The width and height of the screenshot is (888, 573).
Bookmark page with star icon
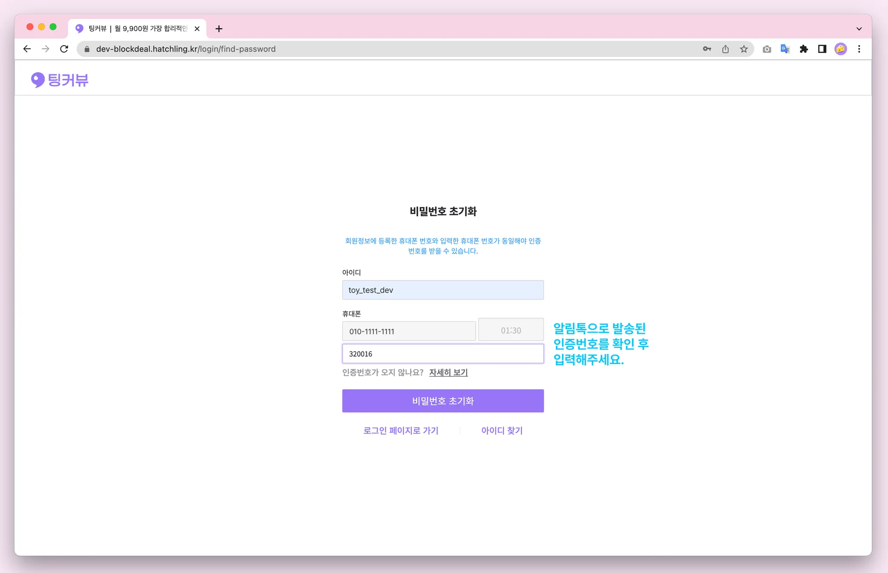[744, 49]
